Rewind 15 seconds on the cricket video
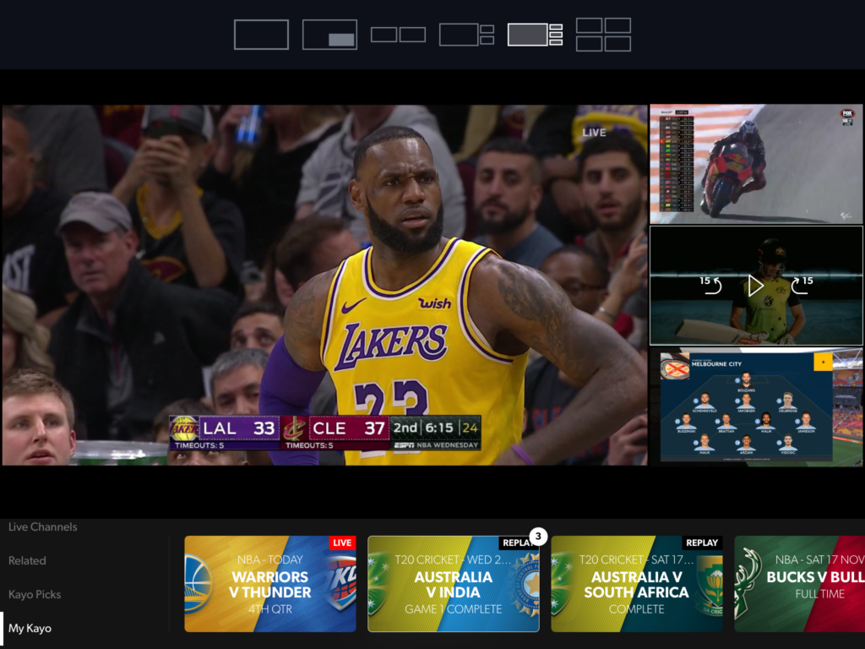The width and height of the screenshot is (865, 649). [x=710, y=286]
